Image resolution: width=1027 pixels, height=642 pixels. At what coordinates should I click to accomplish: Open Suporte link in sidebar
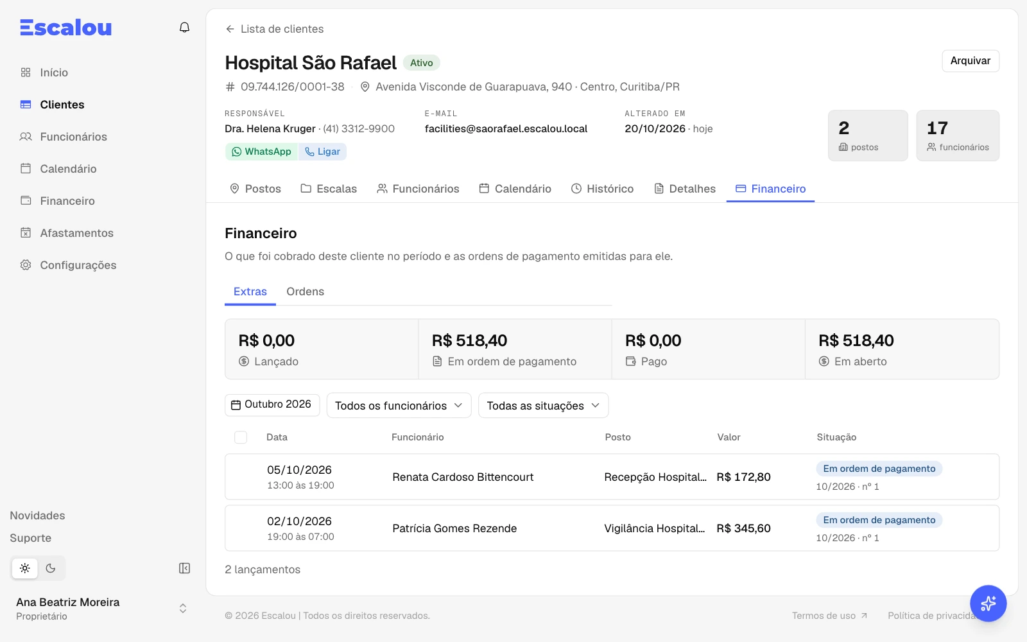click(30, 538)
